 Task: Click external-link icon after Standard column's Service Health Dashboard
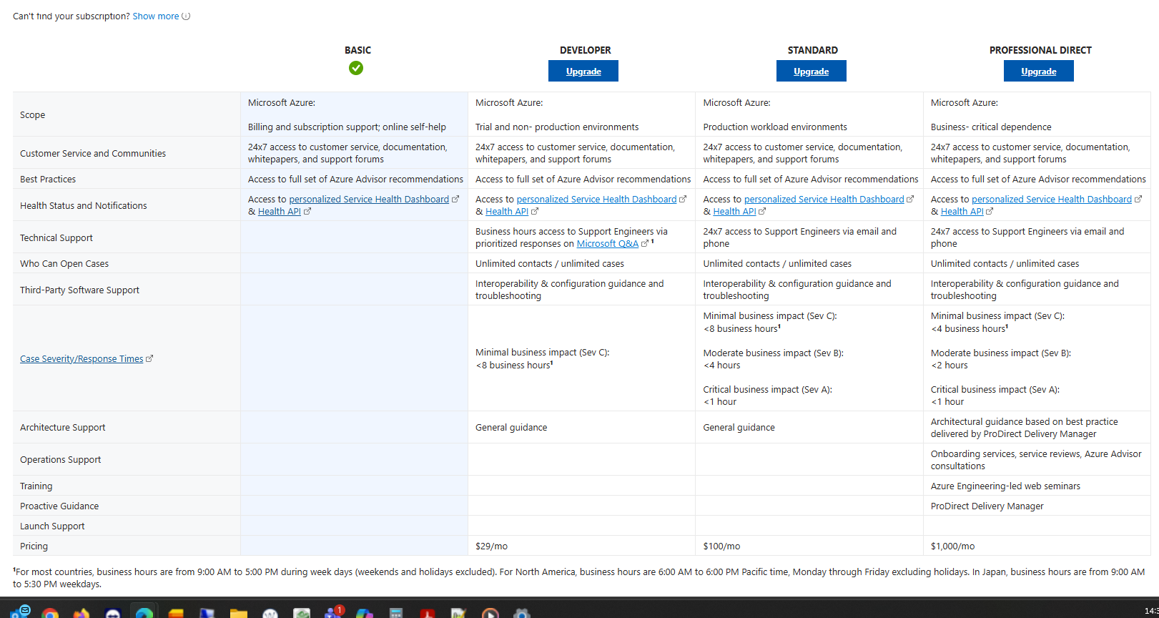pyautogui.click(x=910, y=200)
